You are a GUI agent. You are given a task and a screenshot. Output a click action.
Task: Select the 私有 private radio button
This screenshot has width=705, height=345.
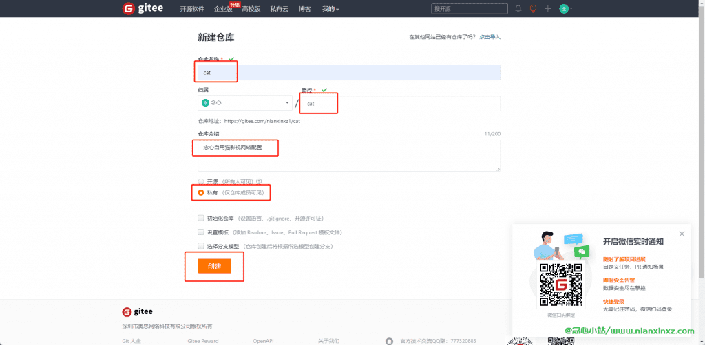[x=201, y=192]
